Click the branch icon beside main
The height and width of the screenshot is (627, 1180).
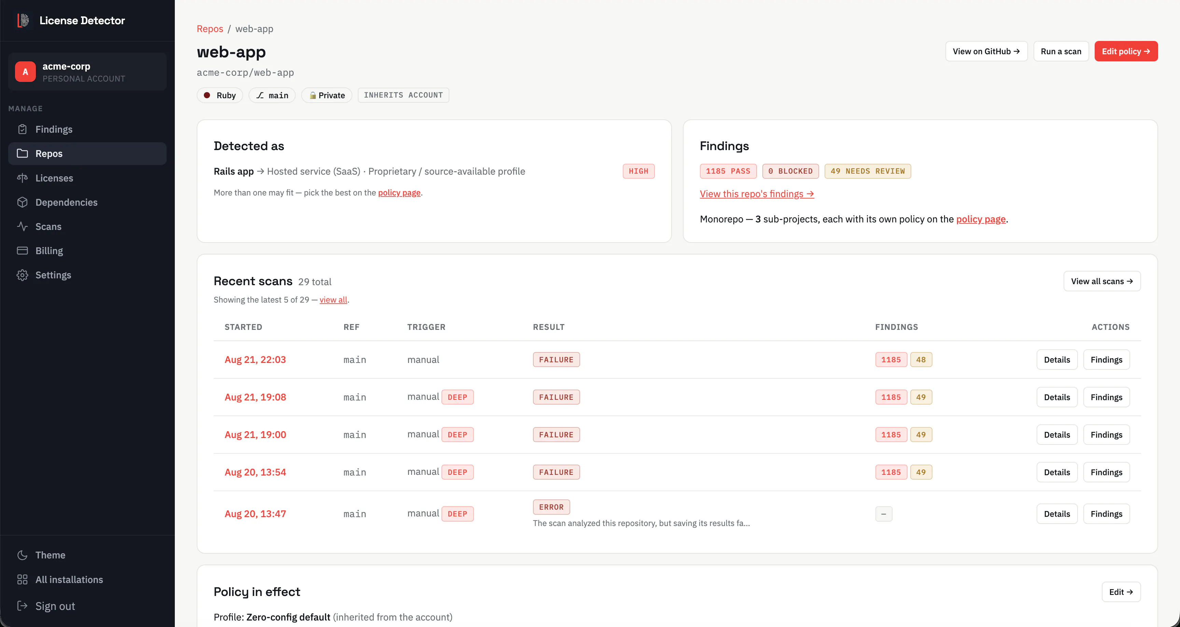point(260,95)
